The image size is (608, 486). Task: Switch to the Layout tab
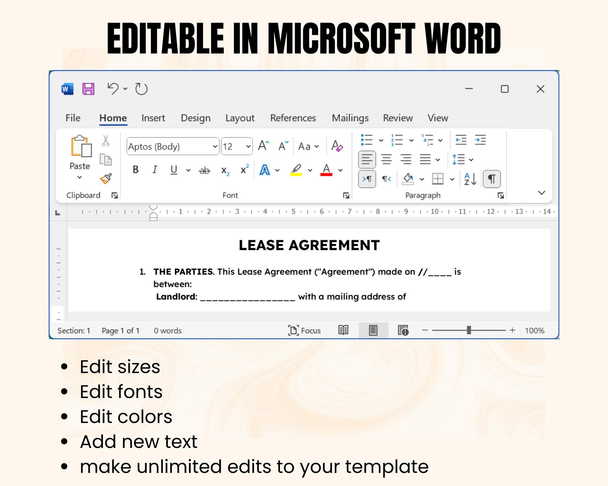tap(240, 118)
